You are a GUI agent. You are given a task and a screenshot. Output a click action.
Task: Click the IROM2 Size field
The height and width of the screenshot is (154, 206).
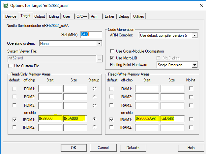coord(75,127)
